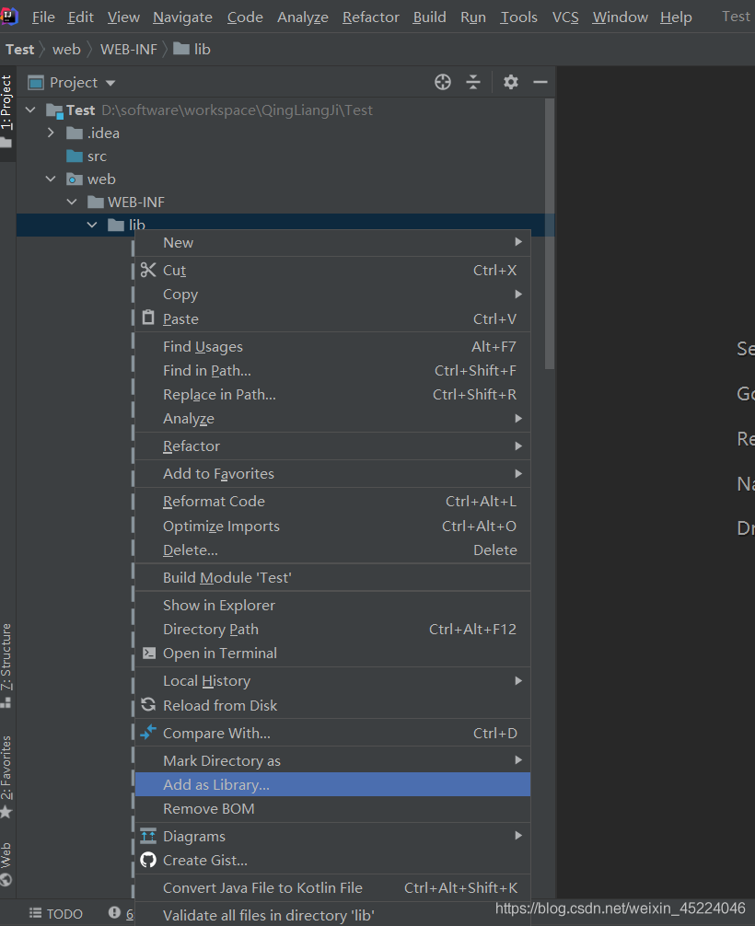Screen dimensions: 755x926
Task: Click the Cut scissors icon in context menu
Action: [x=149, y=270]
